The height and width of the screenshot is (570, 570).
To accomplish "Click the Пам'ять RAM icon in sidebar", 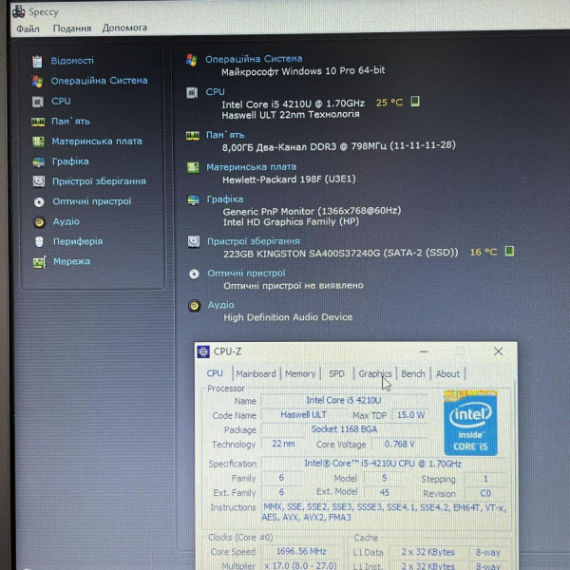I will click(x=38, y=122).
